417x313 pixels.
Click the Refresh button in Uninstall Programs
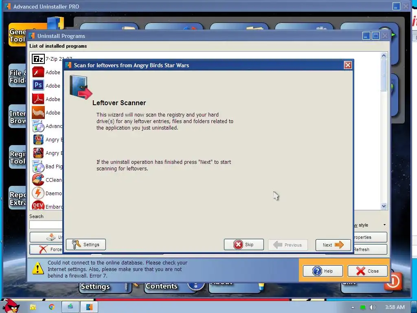tap(370, 249)
